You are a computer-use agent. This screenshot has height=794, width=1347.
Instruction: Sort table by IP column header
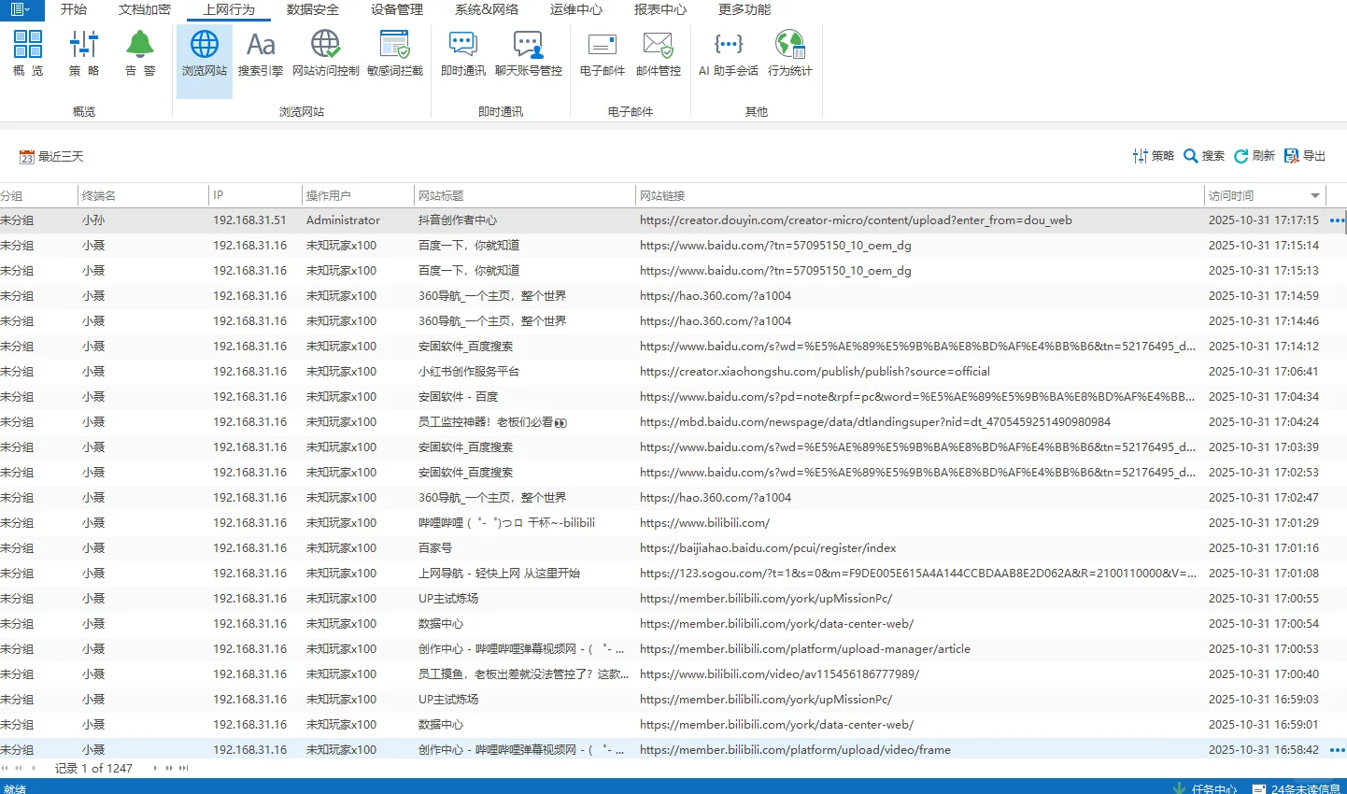tap(256, 195)
